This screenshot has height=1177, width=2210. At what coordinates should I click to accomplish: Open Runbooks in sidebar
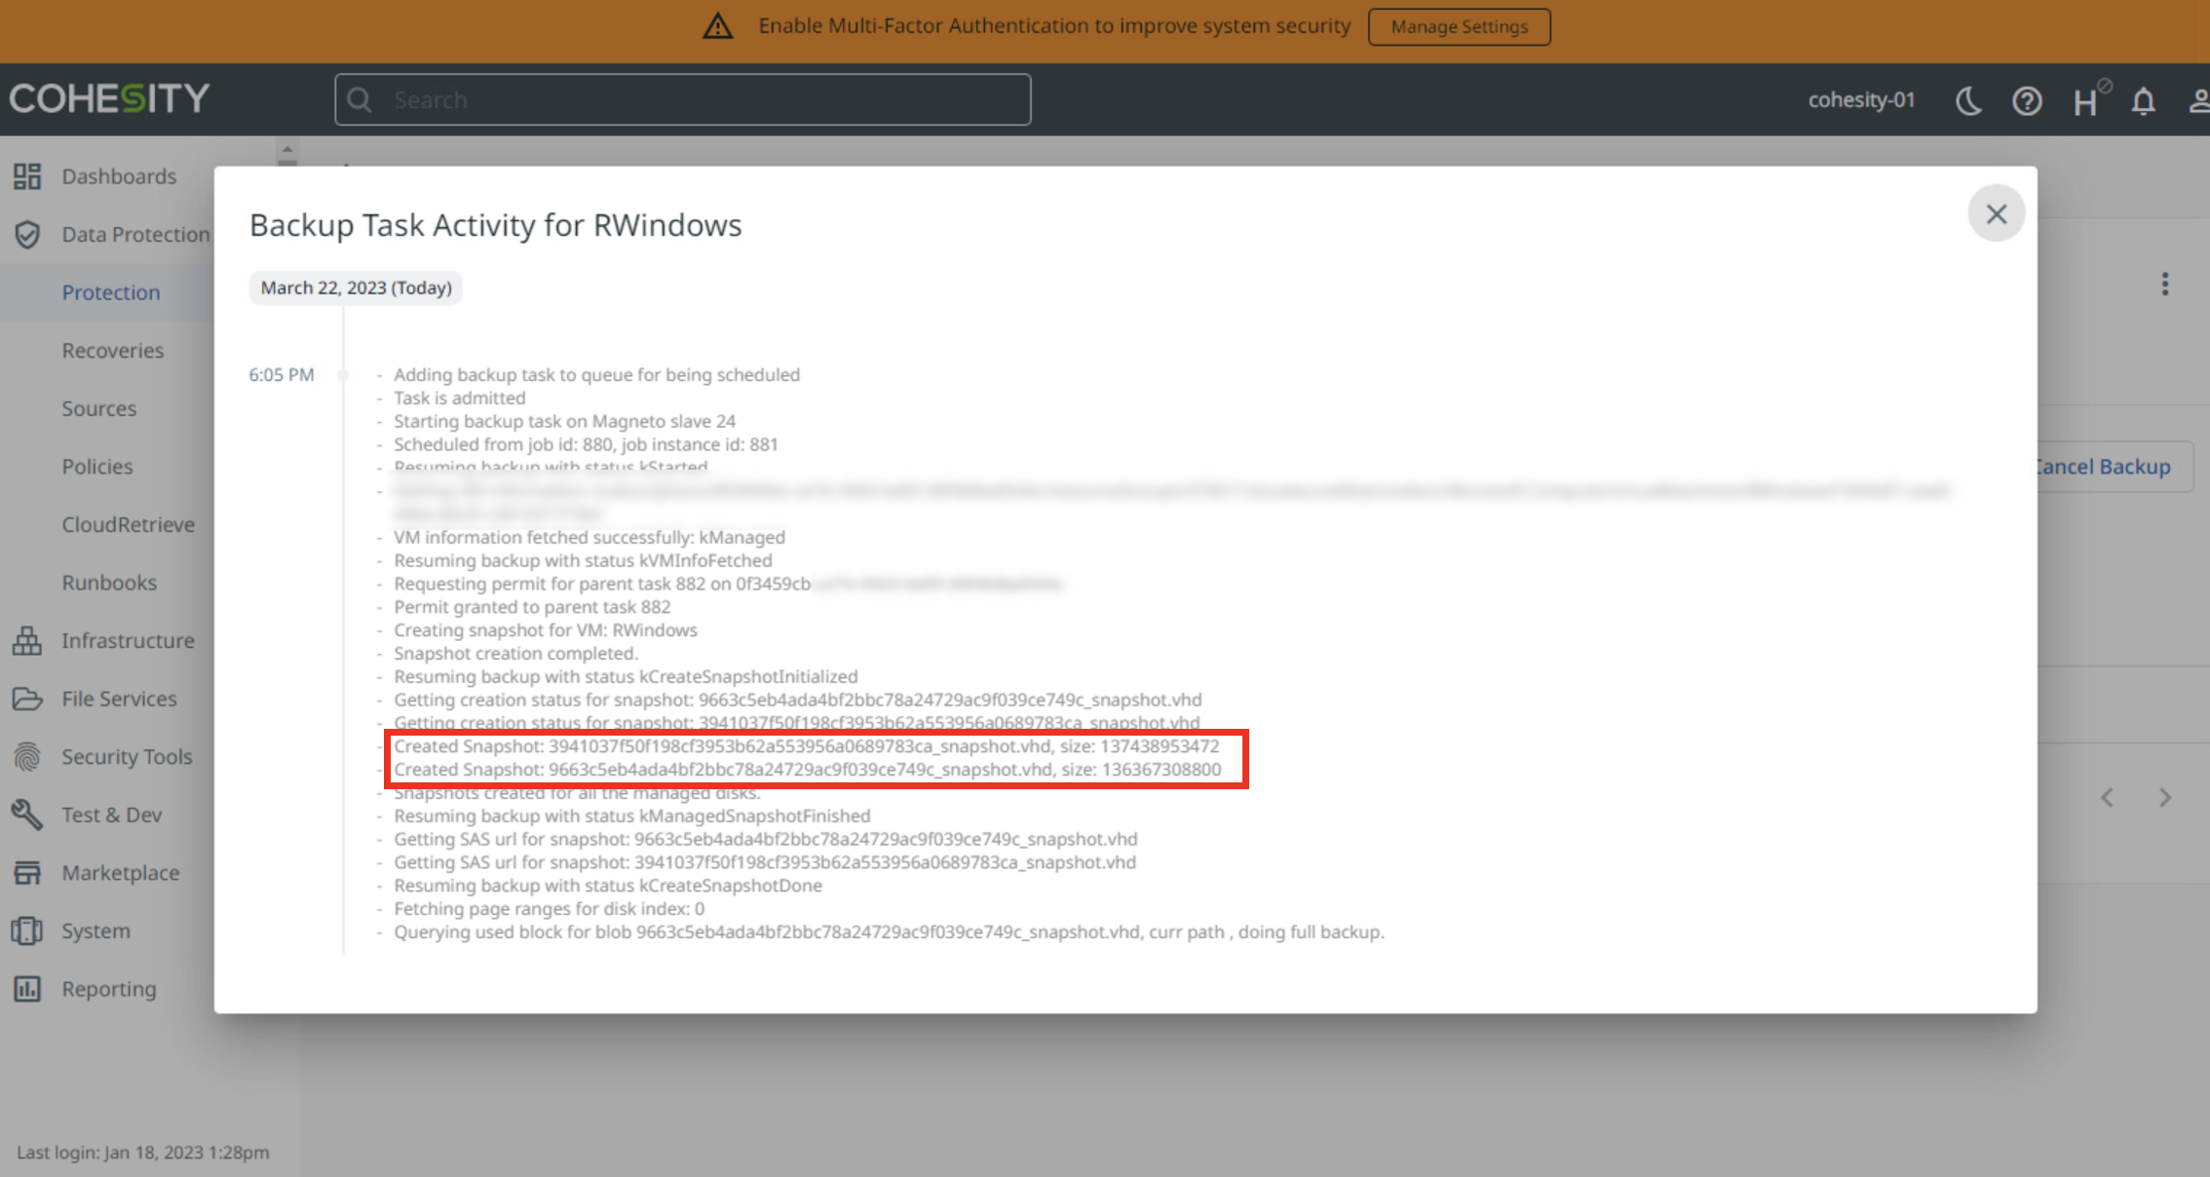[x=109, y=582]
